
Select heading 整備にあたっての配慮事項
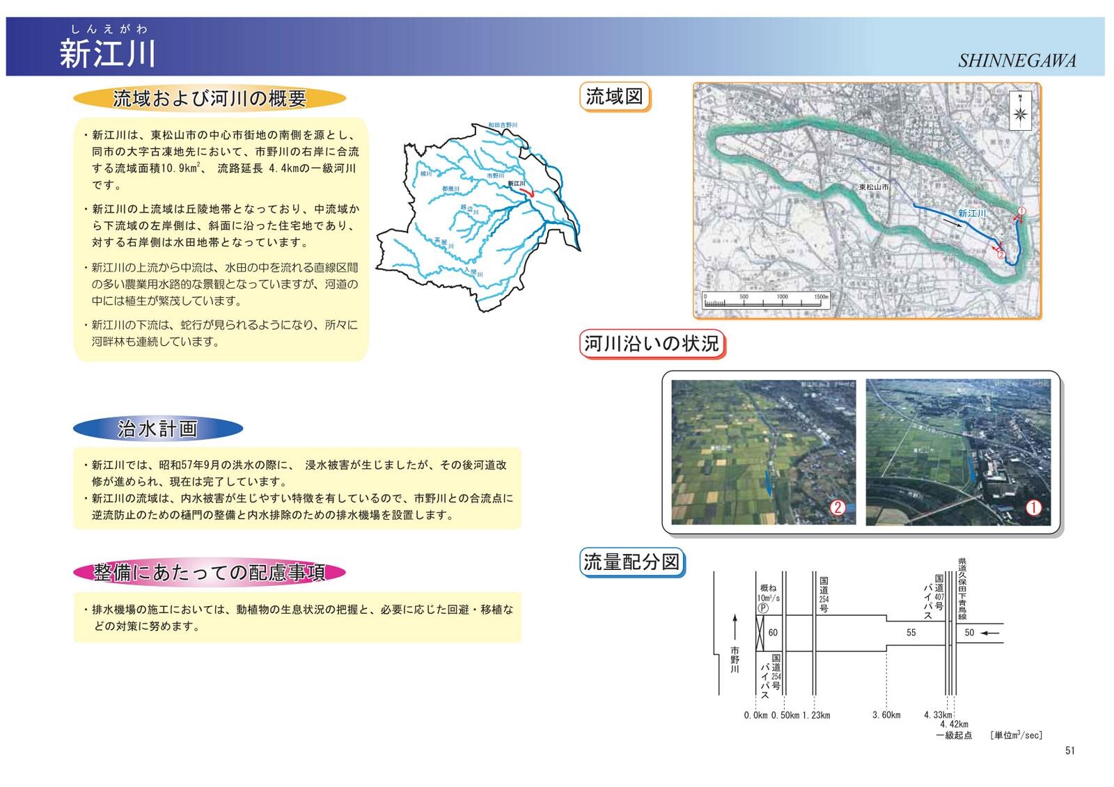(x=210, y=573)
